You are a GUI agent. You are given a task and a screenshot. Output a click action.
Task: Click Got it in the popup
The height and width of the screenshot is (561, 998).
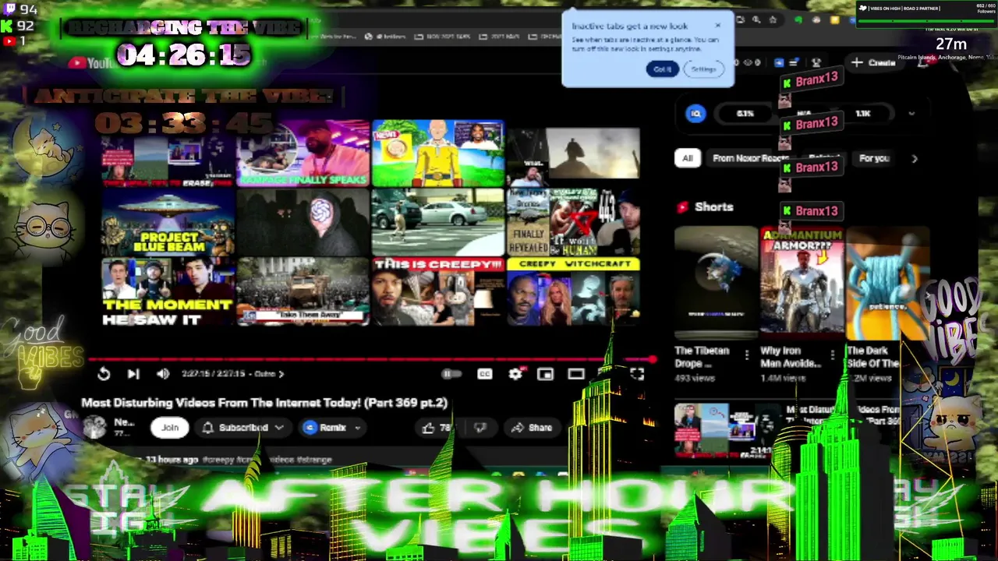pos(662,69)
